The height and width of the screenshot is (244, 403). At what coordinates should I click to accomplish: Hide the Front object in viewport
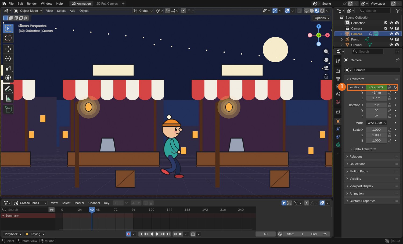pos(391,39)
